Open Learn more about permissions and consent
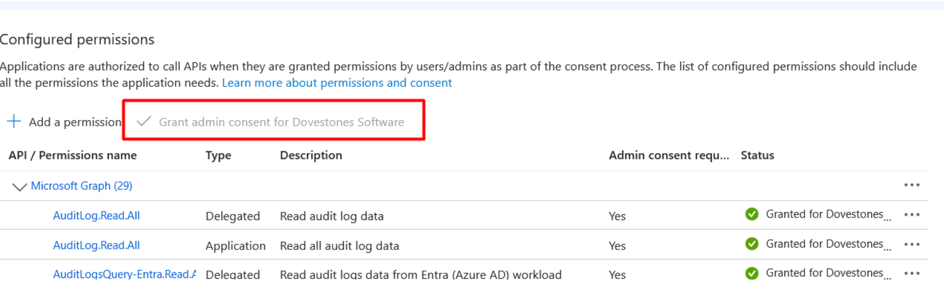 click(337, 83)
